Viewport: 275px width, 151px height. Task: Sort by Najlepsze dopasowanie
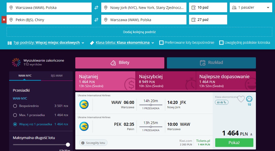(x=226, y=81)
